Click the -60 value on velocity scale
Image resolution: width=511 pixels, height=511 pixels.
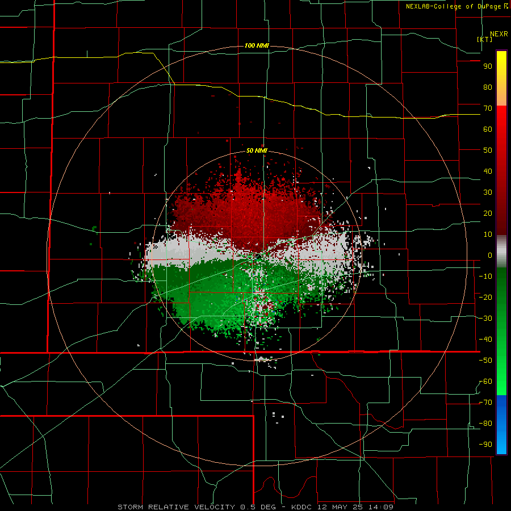(485, 382)
